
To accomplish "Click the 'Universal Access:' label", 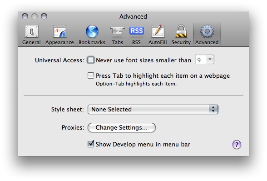I will coord(59,60).
